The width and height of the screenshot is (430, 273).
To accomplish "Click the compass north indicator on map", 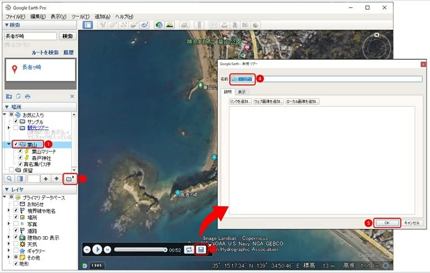I will tap(377, 35).
